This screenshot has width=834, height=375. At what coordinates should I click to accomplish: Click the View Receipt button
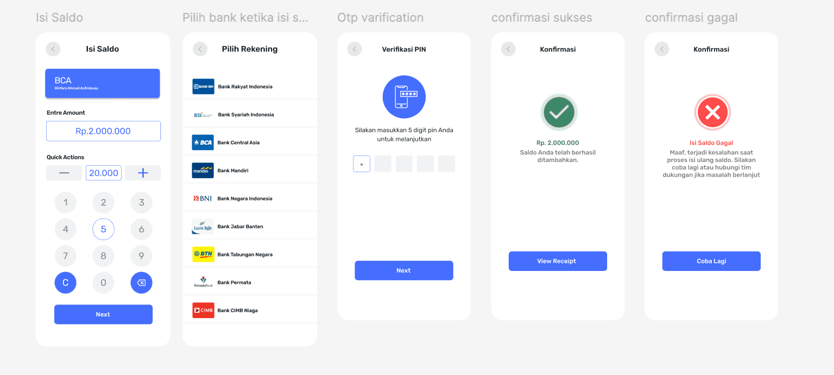(x=558, y=261)
